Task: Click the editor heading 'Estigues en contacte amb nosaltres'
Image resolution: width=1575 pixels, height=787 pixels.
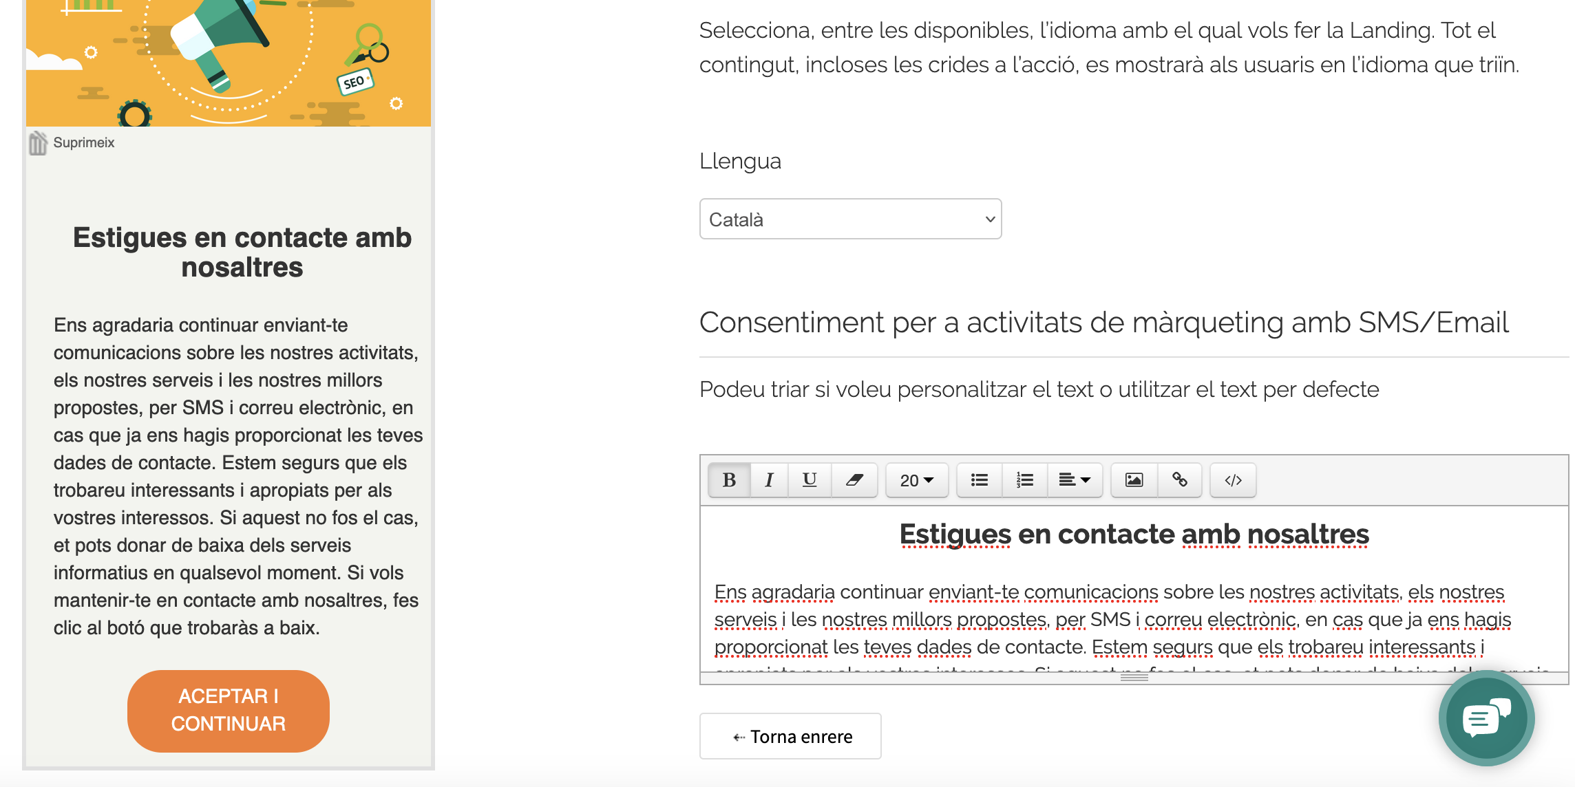Action: click(x=1134, y=535)
